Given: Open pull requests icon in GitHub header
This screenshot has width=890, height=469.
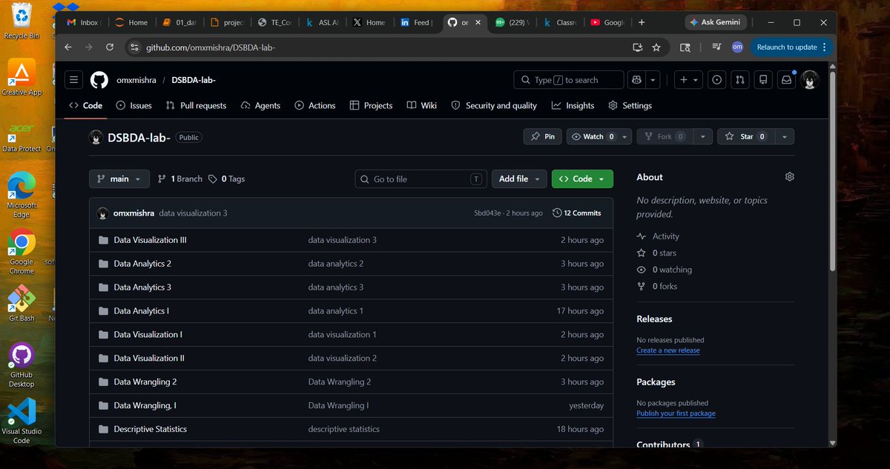Looking at the screenshot, I should 739,80.
